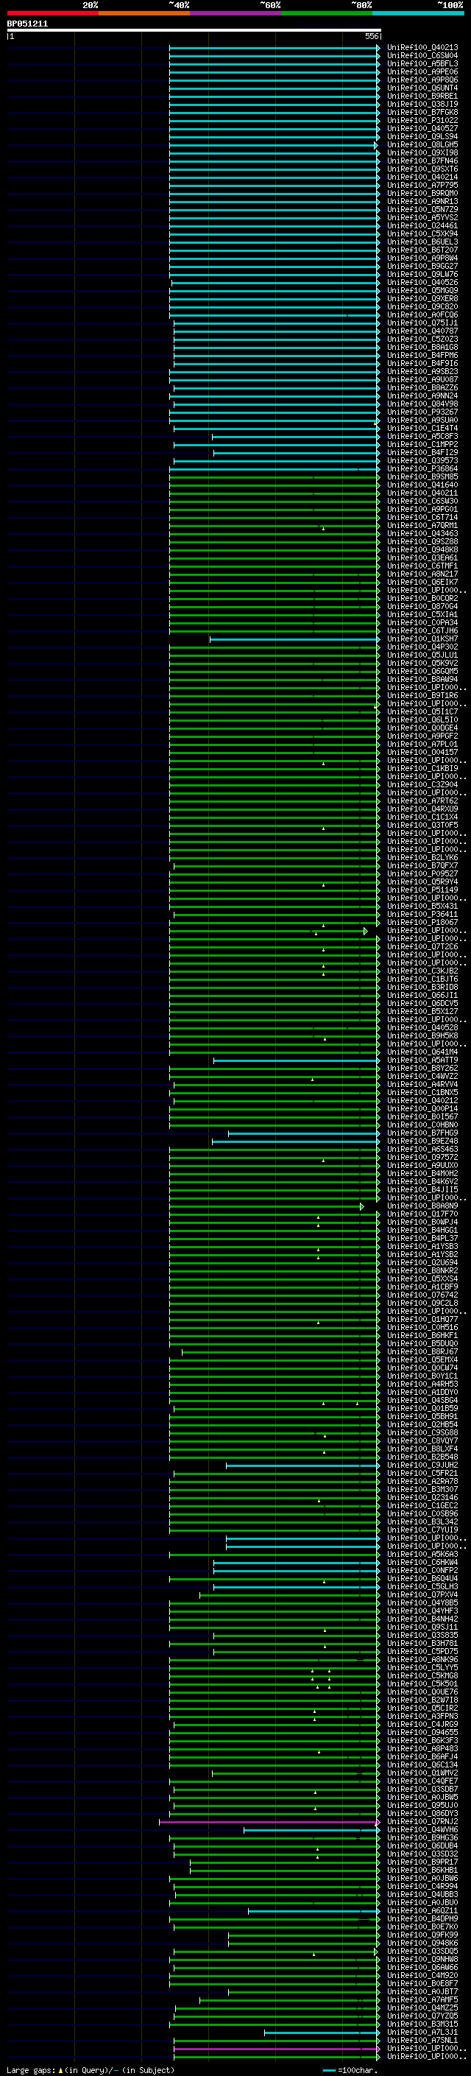This screenshot has width=471, height=2076.
Task: Select hit label UniRef100_P31022
Action: click(422, 120)
